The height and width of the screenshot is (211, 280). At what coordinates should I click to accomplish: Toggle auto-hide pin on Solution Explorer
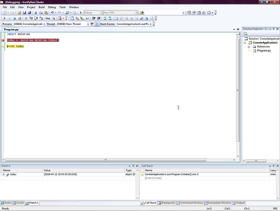click(273, 29)
